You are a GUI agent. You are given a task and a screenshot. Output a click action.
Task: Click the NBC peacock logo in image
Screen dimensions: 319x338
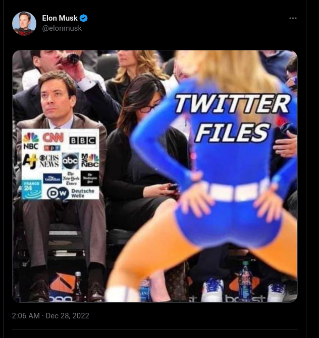(31, 141)
